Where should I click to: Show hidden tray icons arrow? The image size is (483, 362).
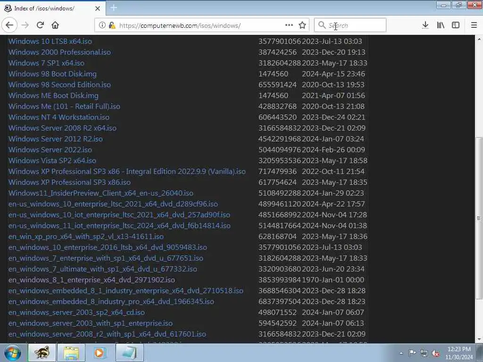(401, 353)
